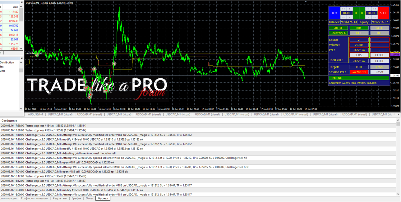Screen dimensions: 401x202
Task: Click the green TRADING status bar
Action: tap(359, 78)
